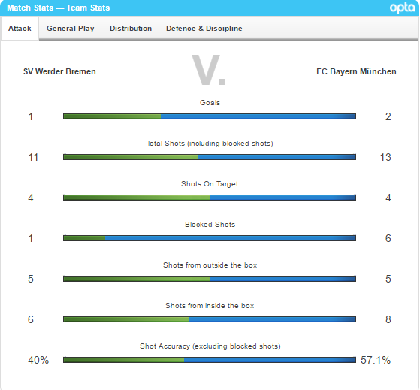Click the Shots from outside the box bar
Screen dimensions: 420x390
click(x=210, y=279)
